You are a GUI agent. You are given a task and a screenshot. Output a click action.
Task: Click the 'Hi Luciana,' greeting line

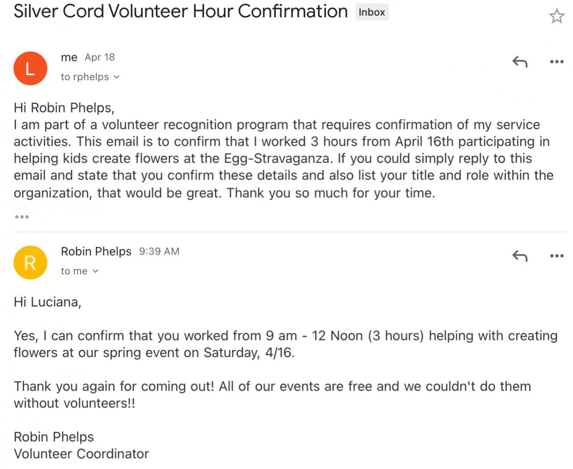(x=47, y=302)
